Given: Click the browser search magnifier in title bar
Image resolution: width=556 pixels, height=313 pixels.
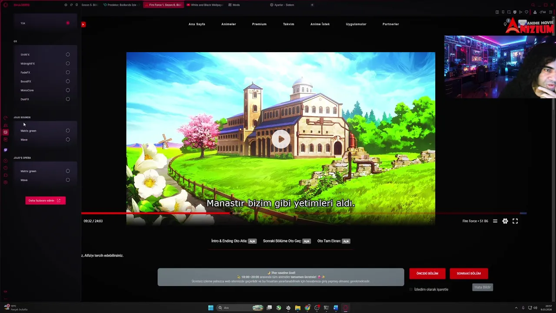Looking at the screenshot, I should [533, 5].
